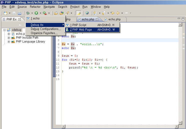
Task: Open the Search dropdown arrow
Action: click(x=71, y=13)
